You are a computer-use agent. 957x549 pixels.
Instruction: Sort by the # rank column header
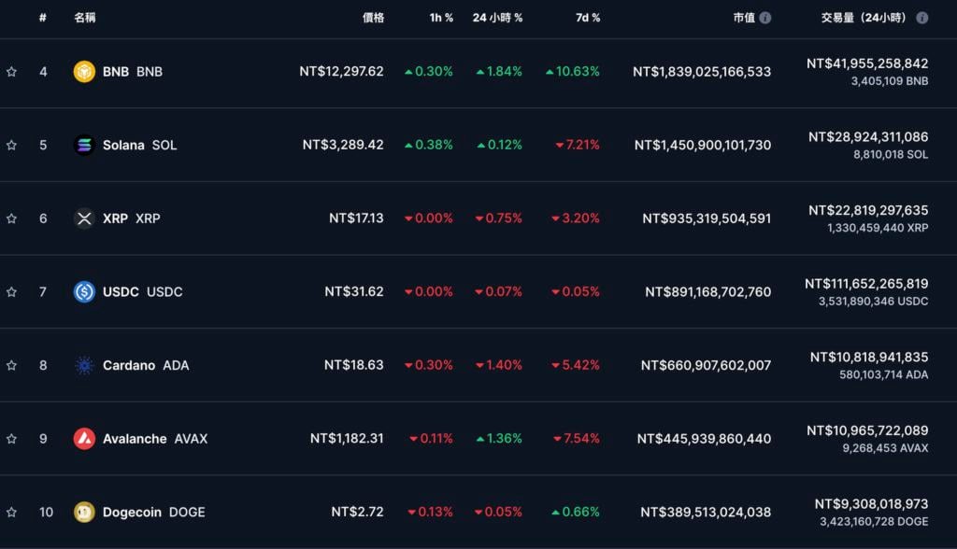(43, 18)
